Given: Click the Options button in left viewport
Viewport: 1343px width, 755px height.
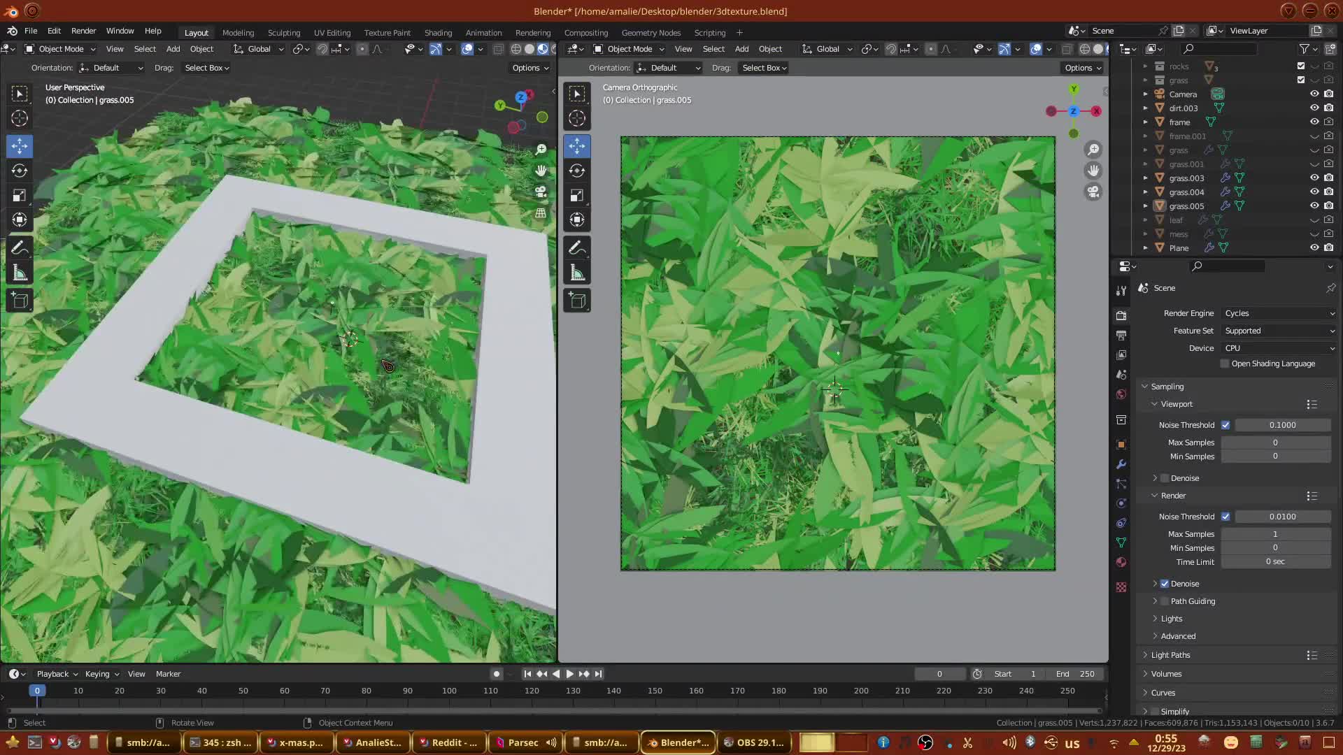Looking at the screenshot, I should point(530,68).
